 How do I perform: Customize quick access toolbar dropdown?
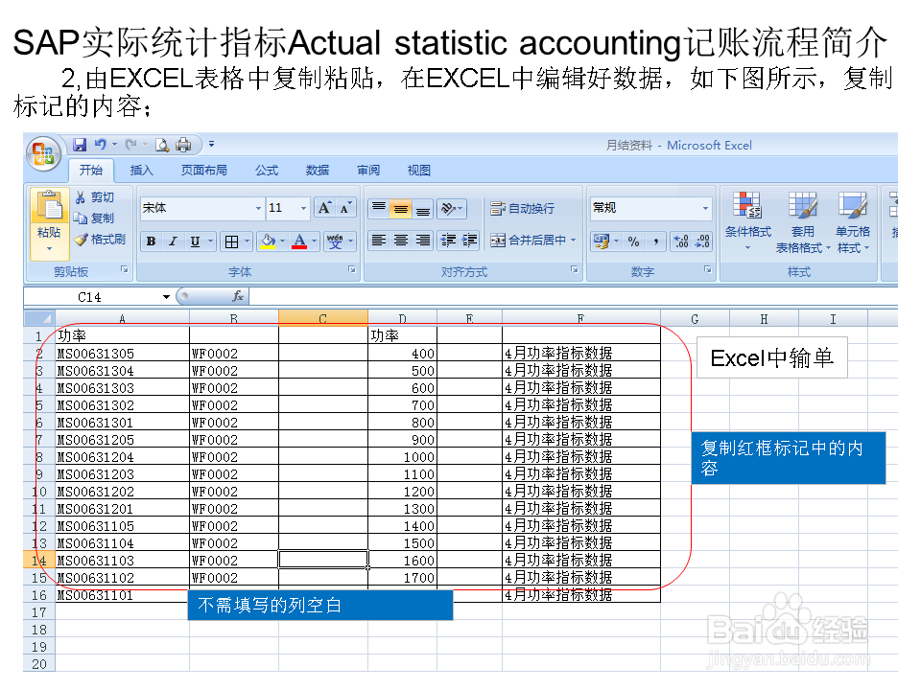(x=211, y=145)
